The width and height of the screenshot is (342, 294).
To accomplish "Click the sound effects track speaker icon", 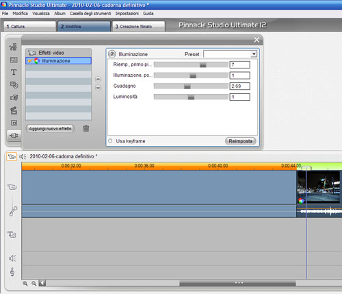I will (12, 258).
